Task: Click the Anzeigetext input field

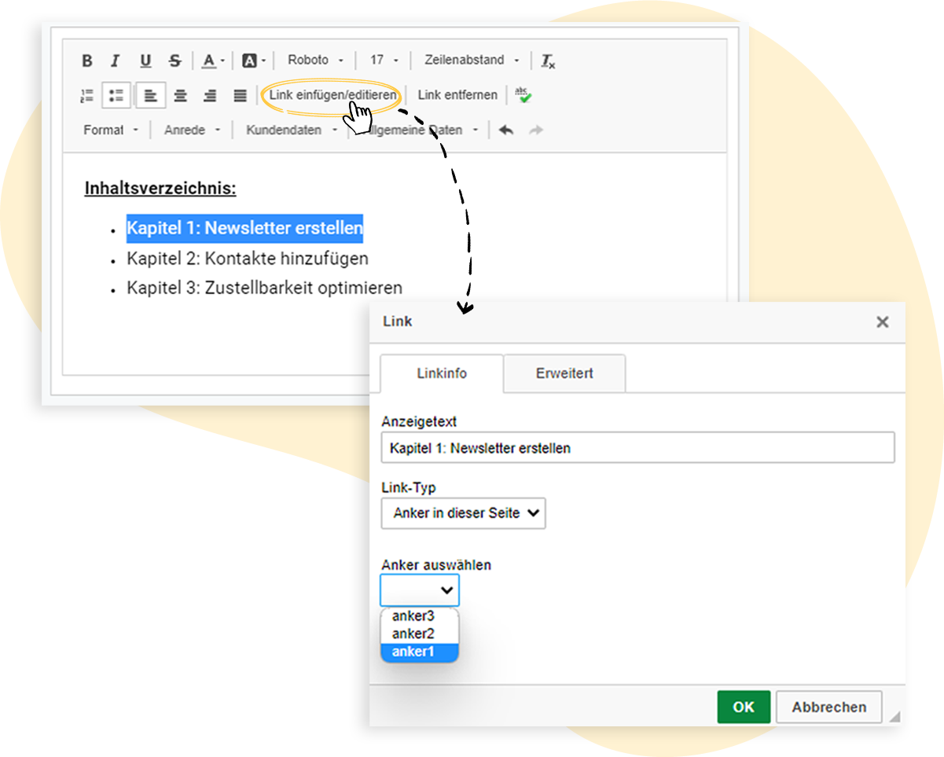Action: coord(637,448)
